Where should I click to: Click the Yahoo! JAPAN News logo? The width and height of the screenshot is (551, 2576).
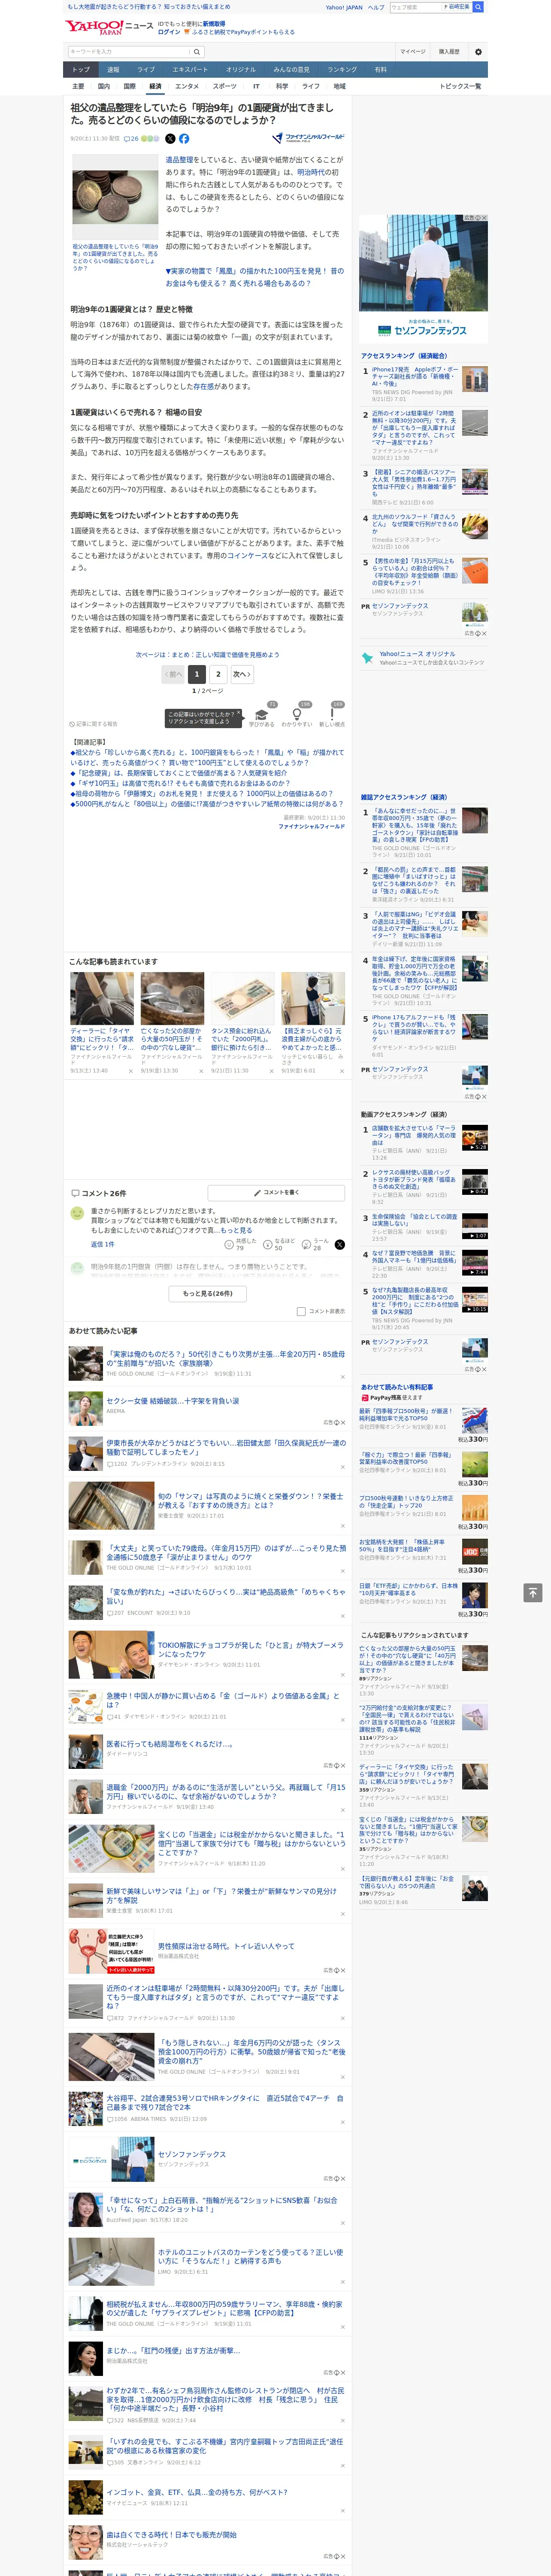coord(109,27)
